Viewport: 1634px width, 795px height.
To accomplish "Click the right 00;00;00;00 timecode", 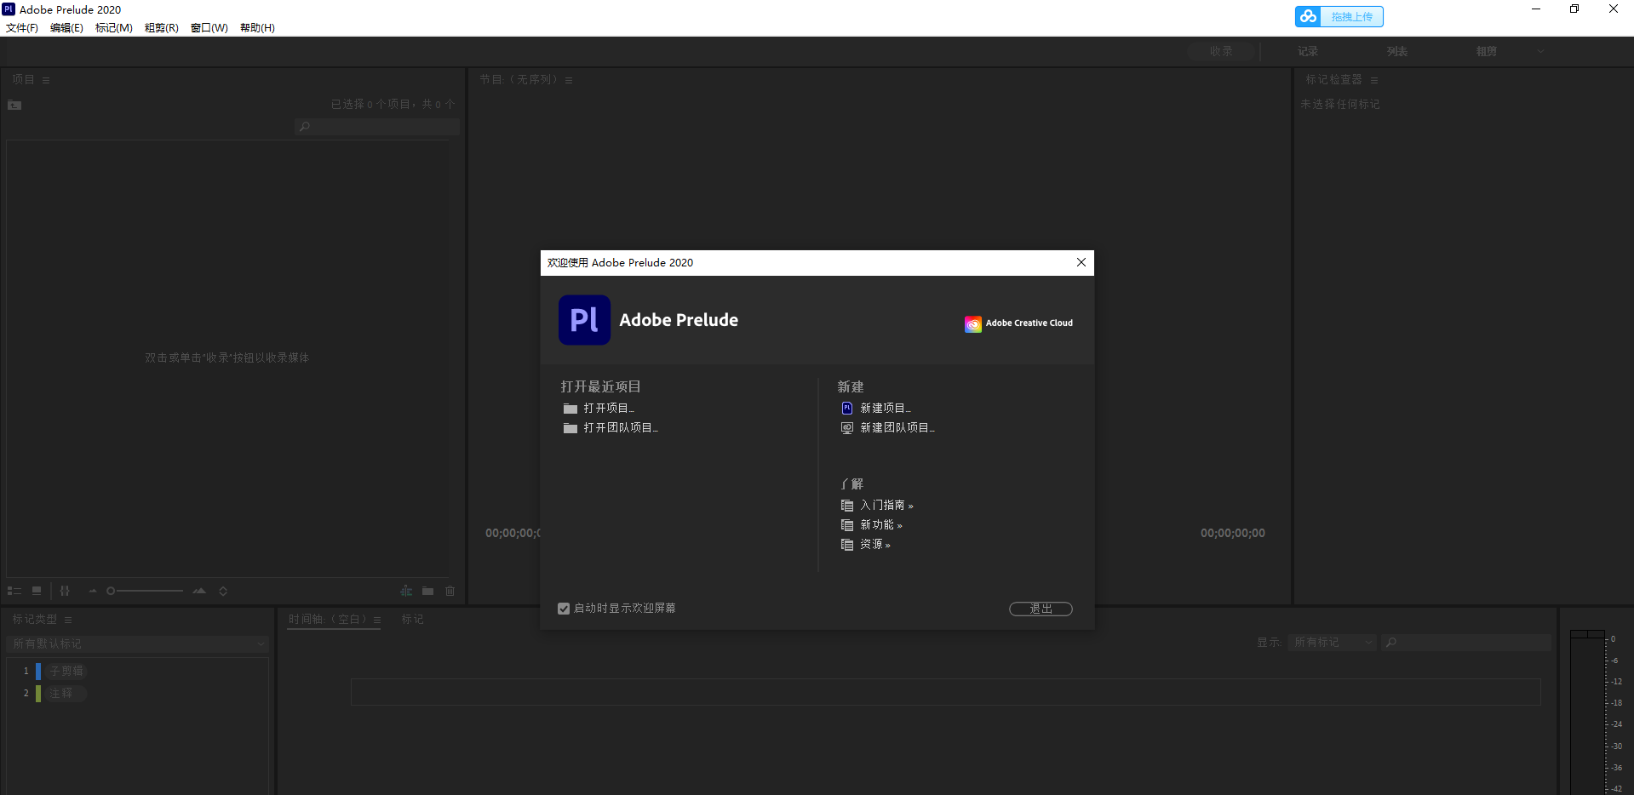I will [x=1233, y=534].
